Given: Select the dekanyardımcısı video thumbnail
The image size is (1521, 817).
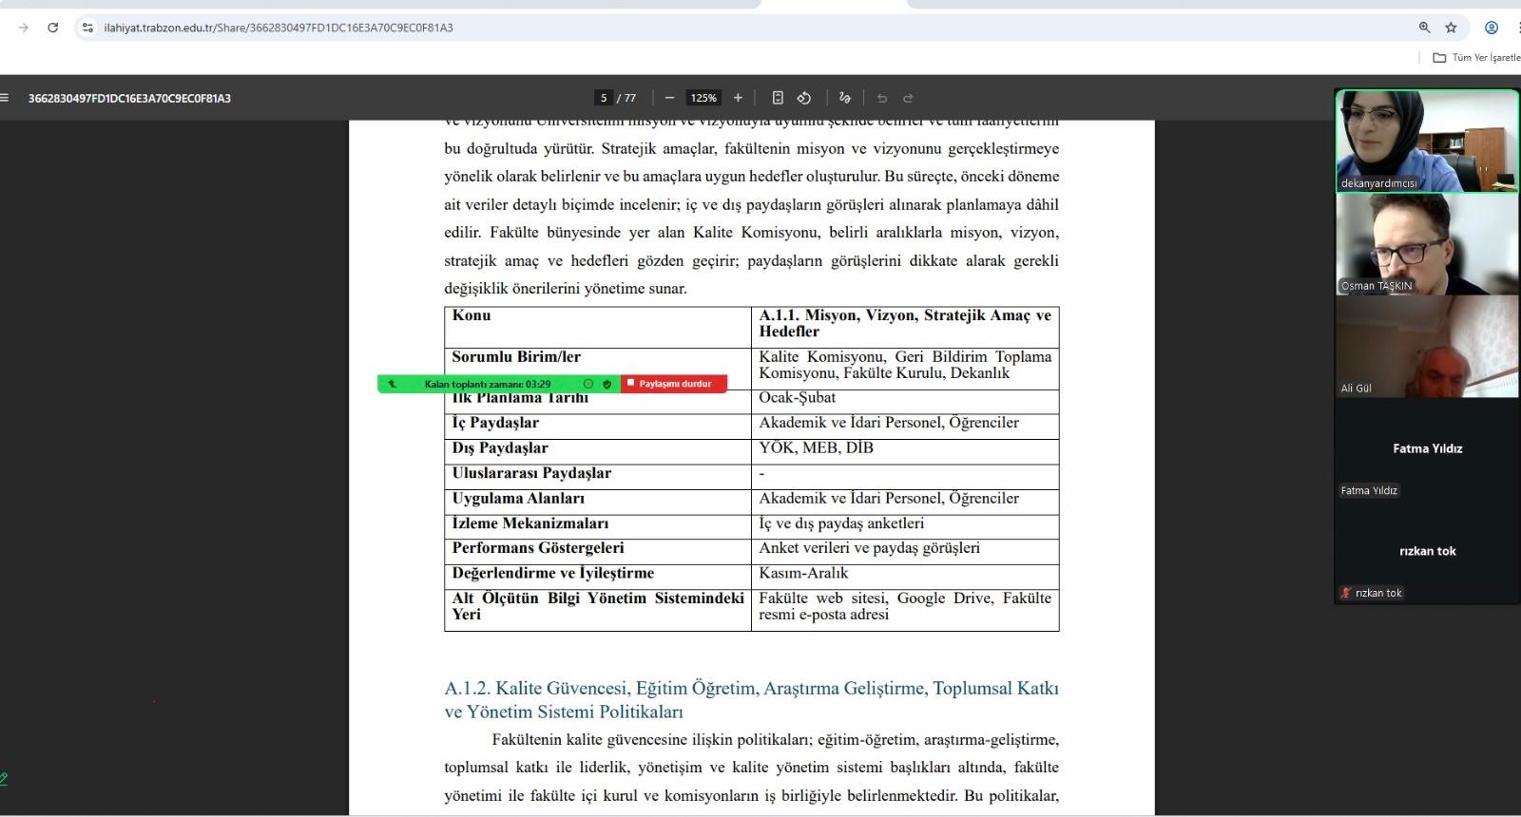Looking at the screenshot, I should pyautogui.click(x=1427, y=141).
